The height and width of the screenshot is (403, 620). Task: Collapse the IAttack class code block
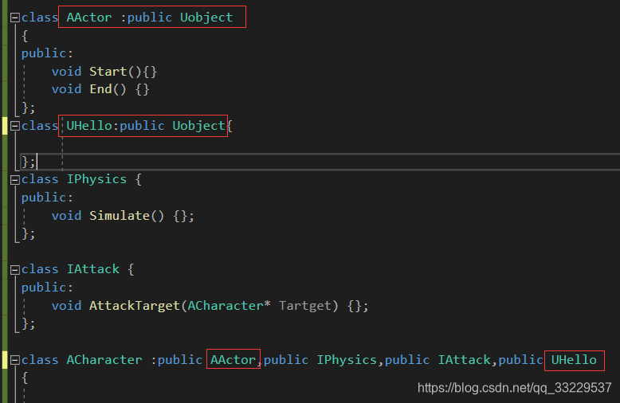pyautogui.click(x=15, y=270)
